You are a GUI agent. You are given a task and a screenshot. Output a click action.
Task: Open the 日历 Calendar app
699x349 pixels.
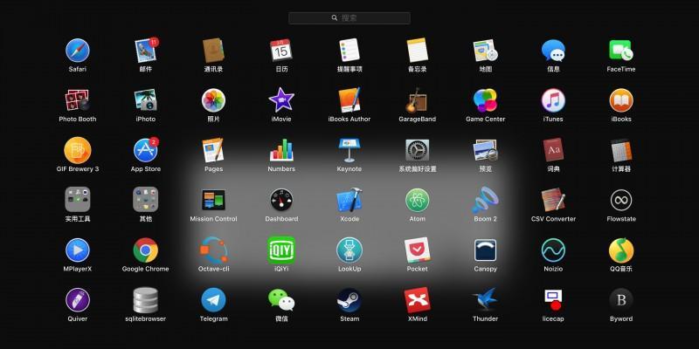point(281,51)
